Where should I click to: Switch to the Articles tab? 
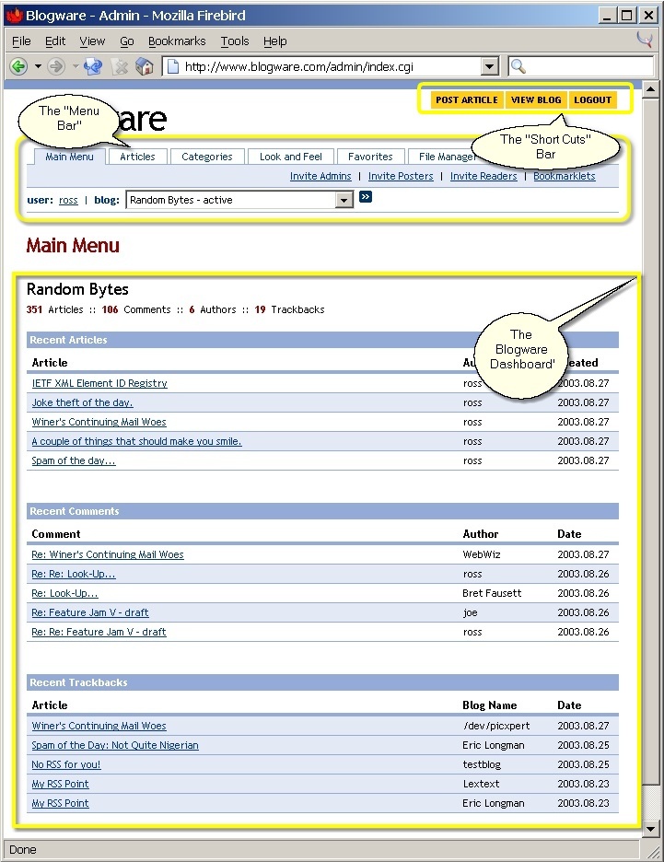(x=137, y=157)
